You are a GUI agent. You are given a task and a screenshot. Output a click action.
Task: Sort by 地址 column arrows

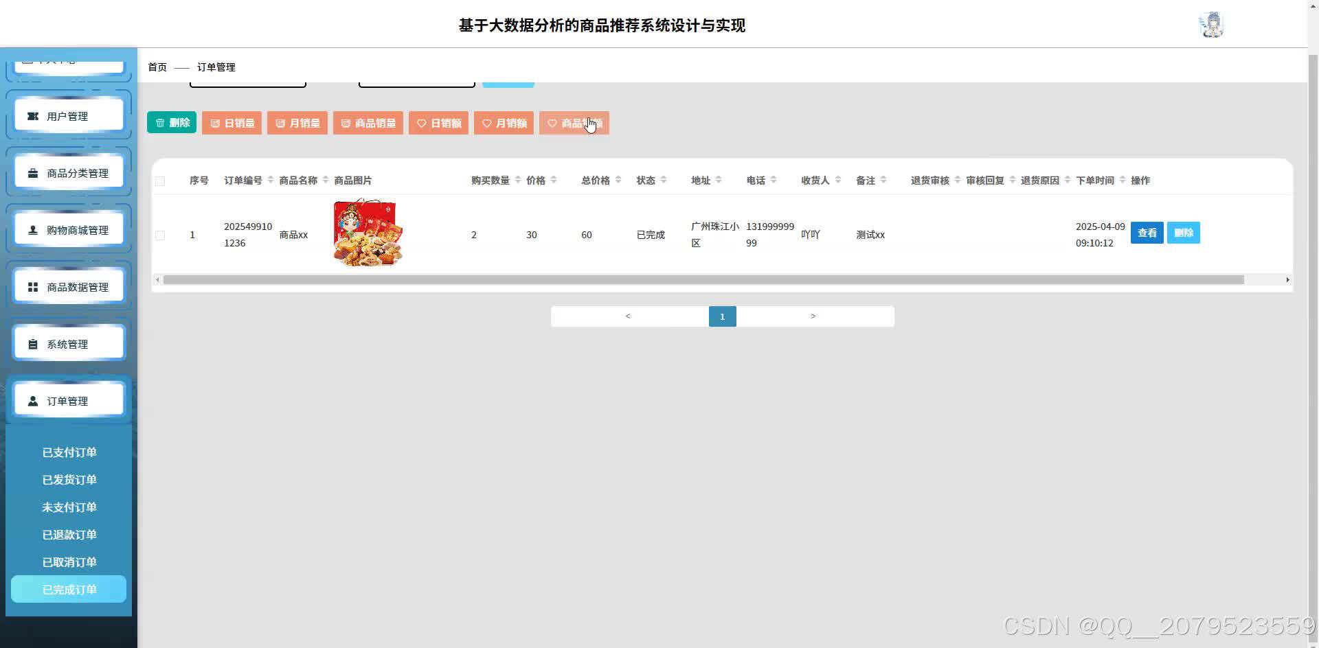[x=719, y=180]
